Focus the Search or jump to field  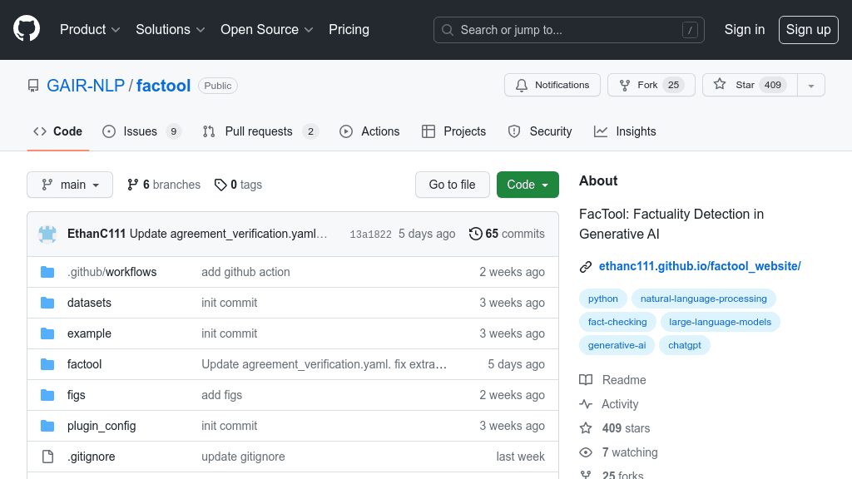coord(569,30)
